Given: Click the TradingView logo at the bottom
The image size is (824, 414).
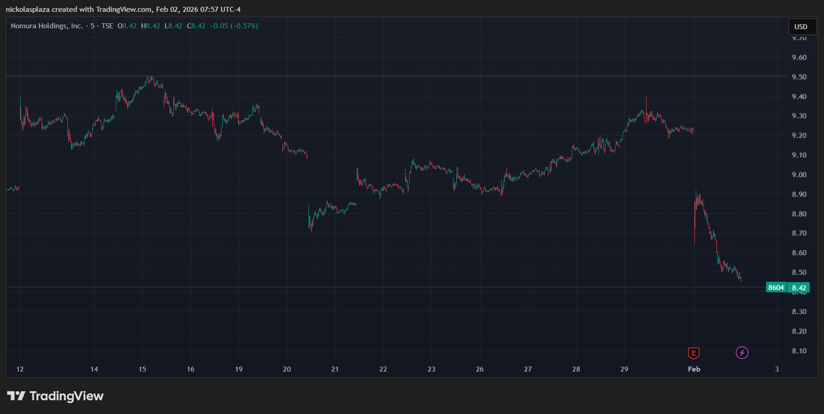Looking at the screenshot, I should [x=55, y=396].
